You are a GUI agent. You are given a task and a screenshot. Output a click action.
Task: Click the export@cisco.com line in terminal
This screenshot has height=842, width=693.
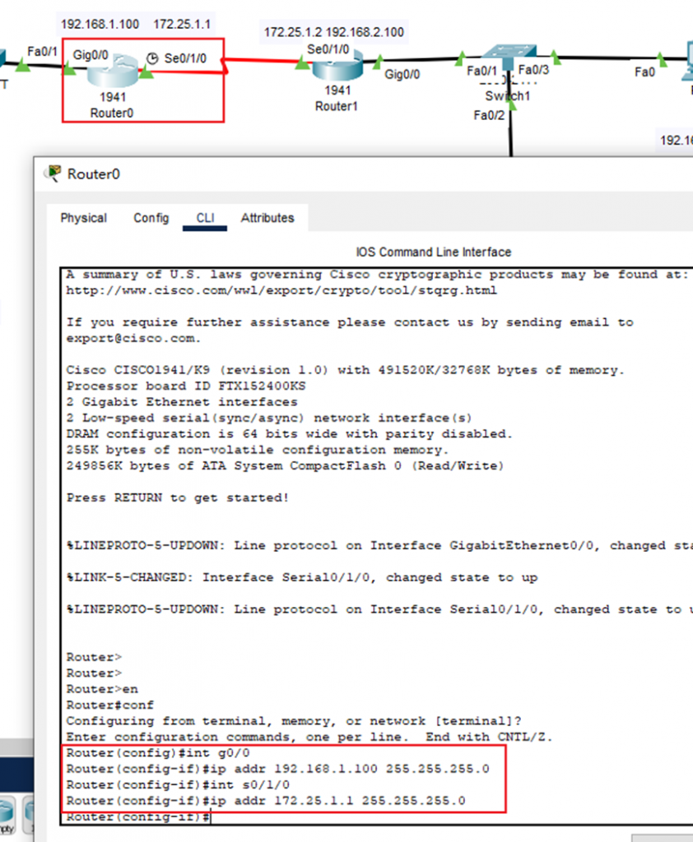tap(133, 338)
